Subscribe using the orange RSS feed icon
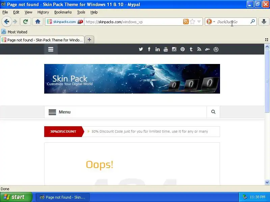 [x=186, y=22]
